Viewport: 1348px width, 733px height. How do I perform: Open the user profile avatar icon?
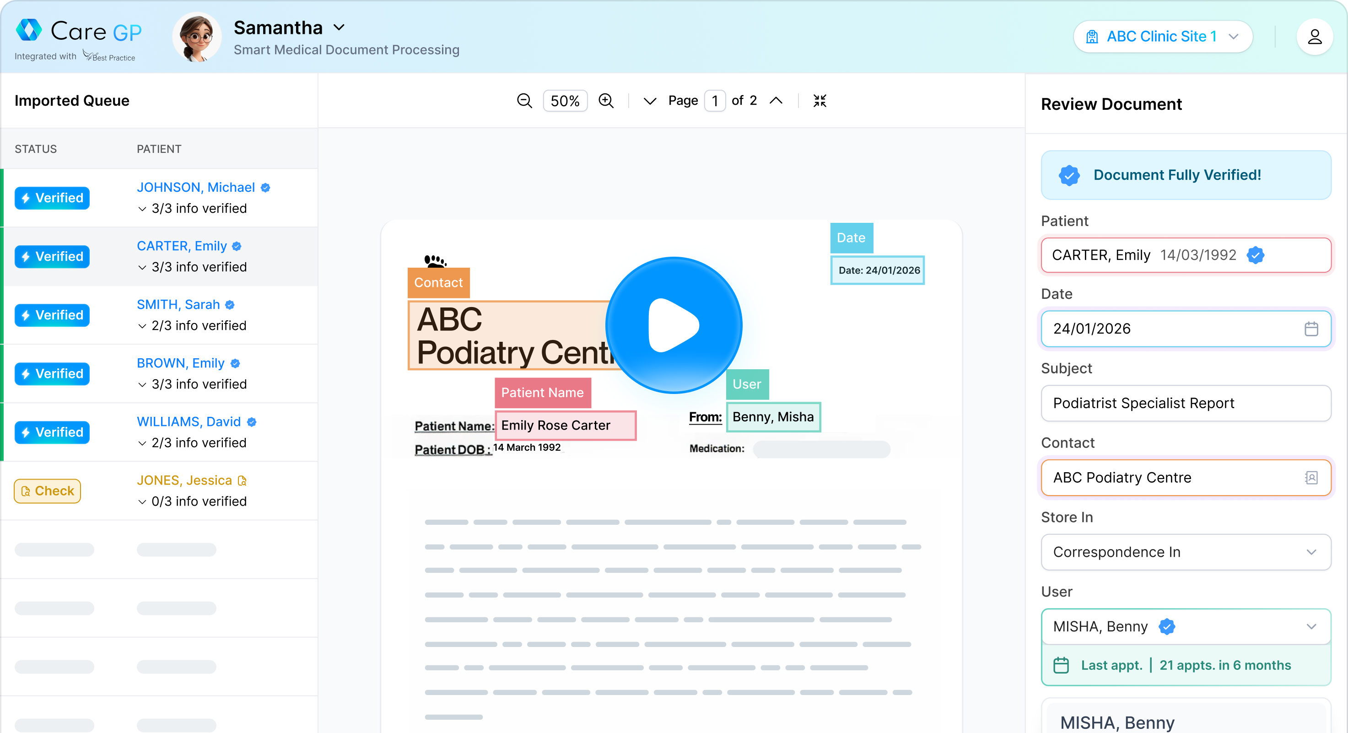1314,37
